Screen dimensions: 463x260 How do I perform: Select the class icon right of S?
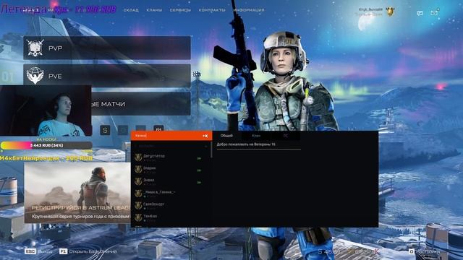123,130
